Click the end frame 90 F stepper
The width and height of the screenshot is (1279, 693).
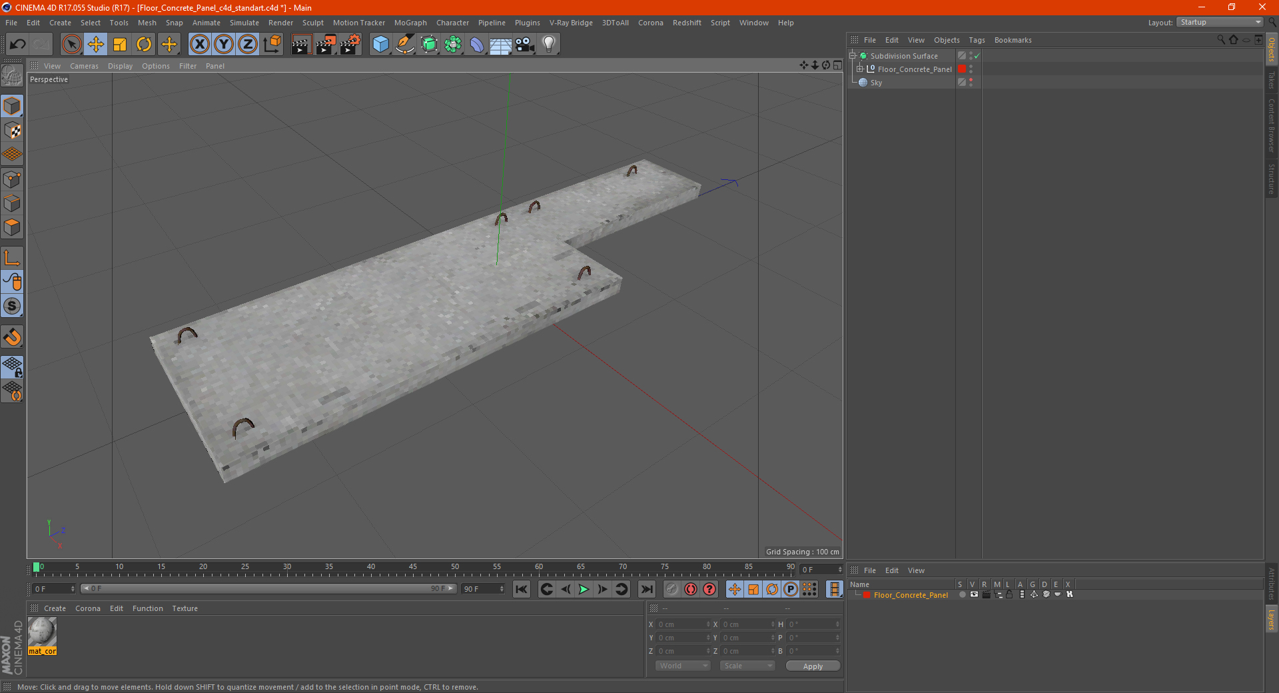(x=502, y=589)
